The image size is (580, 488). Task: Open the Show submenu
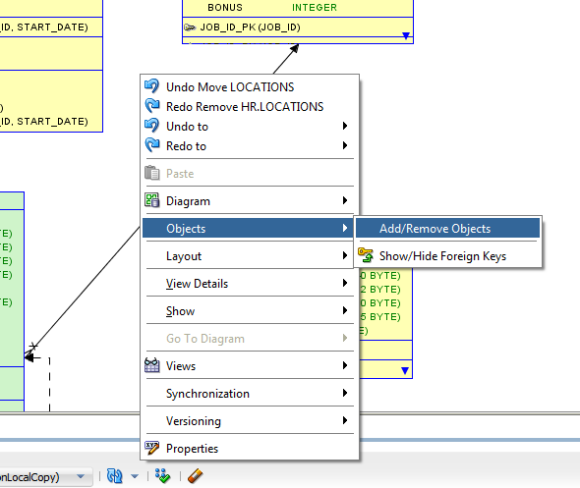tap(250, 311)
